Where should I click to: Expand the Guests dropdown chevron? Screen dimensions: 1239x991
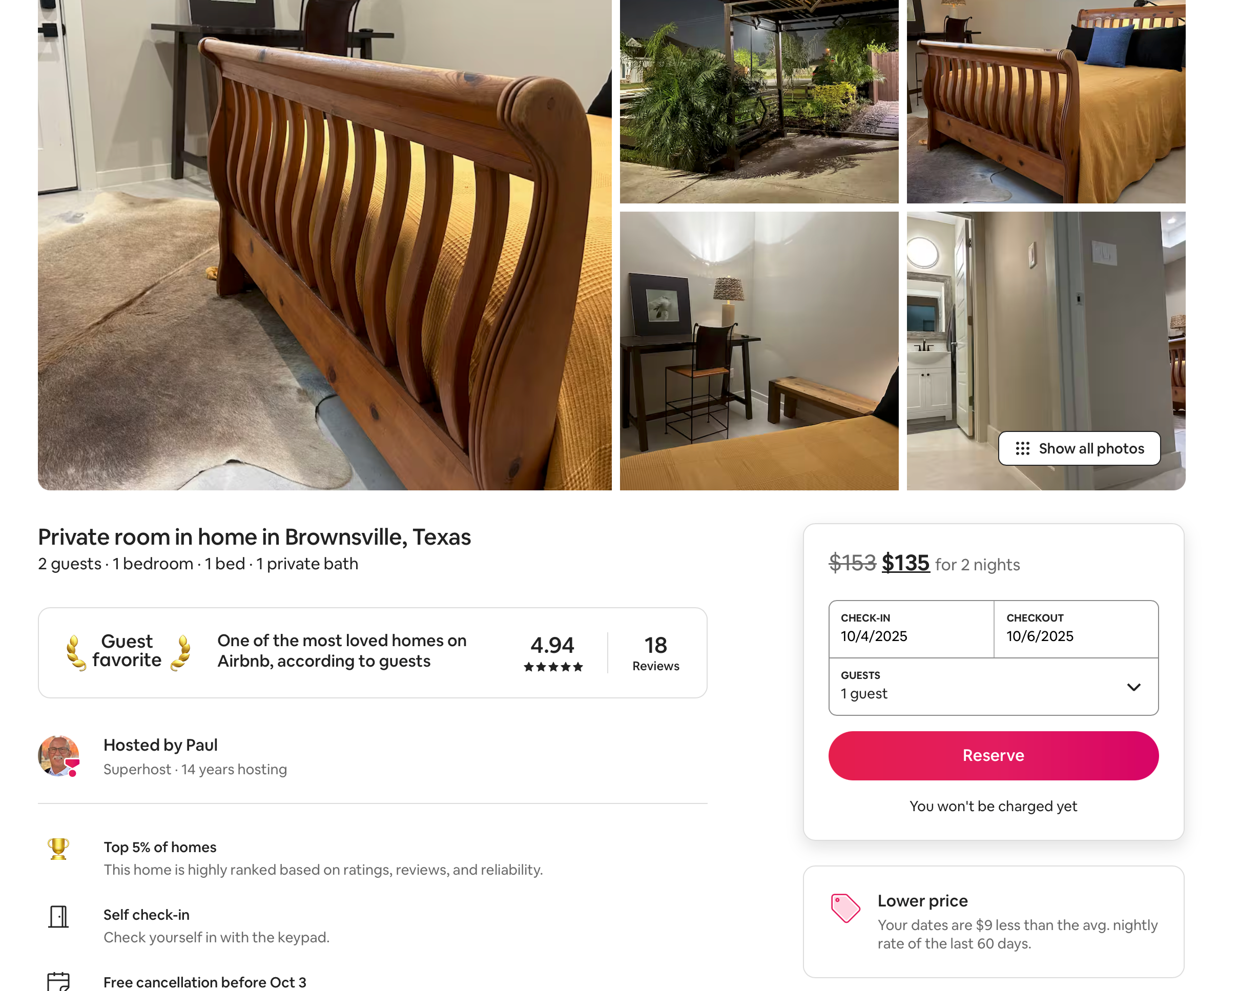pos(1133,688)
